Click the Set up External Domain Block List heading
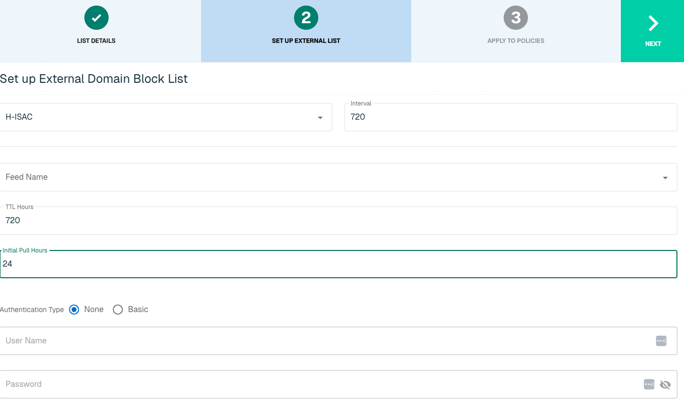 (94, 79)
